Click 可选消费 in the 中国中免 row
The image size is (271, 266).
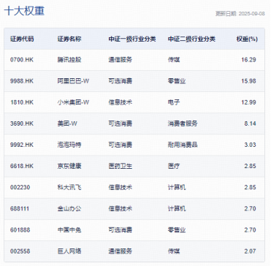[121, 230]
